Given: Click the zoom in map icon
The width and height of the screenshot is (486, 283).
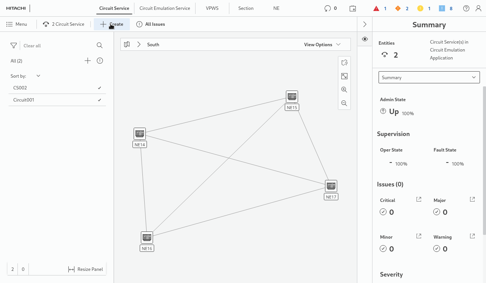Looking at the screenshot, I should (x=344, y=90).
